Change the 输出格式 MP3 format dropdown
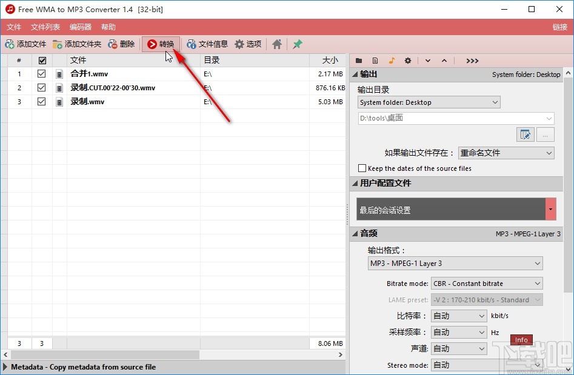Viewport: 574px width, 375px height. click(455, 263)
